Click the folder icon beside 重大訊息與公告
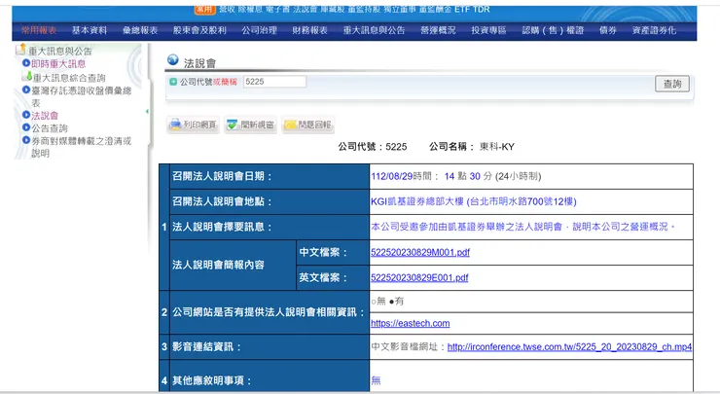The image size is (720, 394). tap(20, 49)
